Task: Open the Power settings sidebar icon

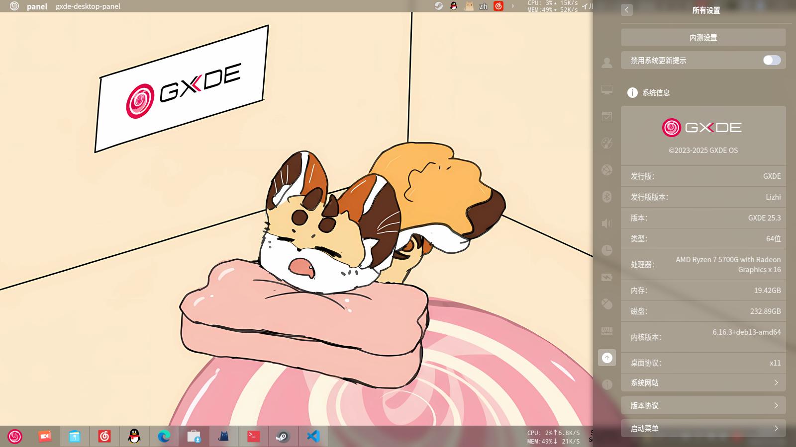Action: tap(607, 277)
